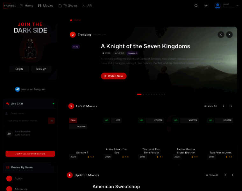The width and height of the screenshot is (242, 191).
Task: Expand the guest account dropdown arrow
Action: 237,6
